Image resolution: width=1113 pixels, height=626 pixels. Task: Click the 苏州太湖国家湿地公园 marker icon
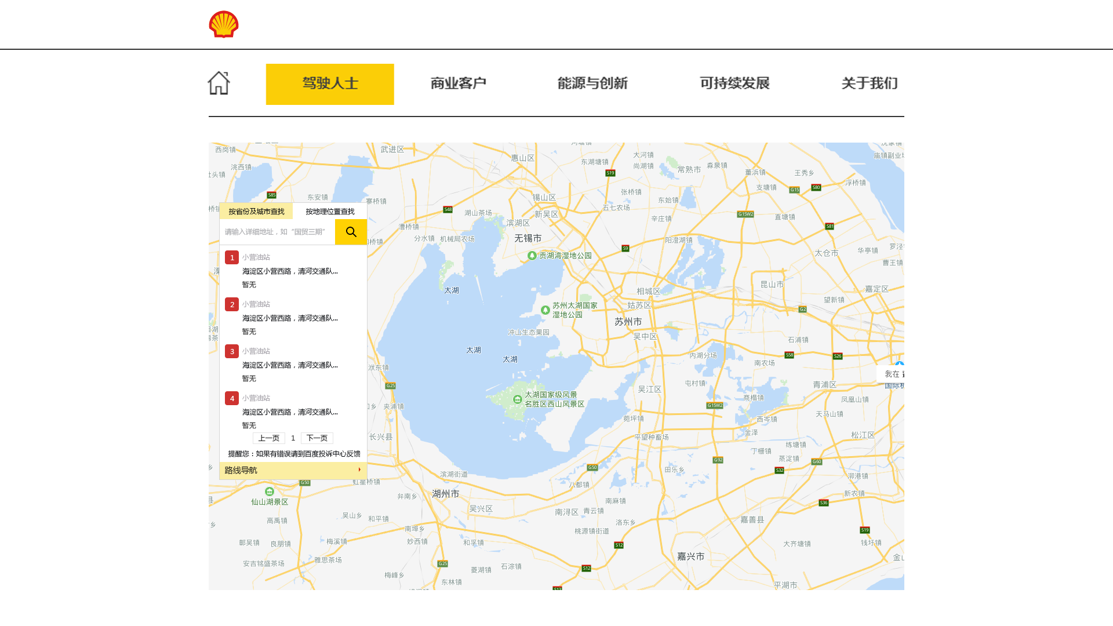point(545,310)
